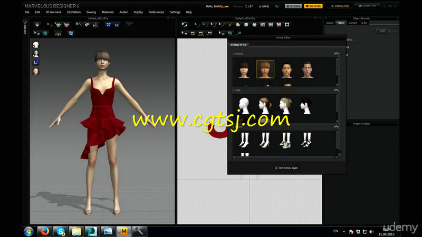This screenshot has width=422, height=237.
Task: Select the highlighted brown-haired female avatar
Action: click(265, 70)
